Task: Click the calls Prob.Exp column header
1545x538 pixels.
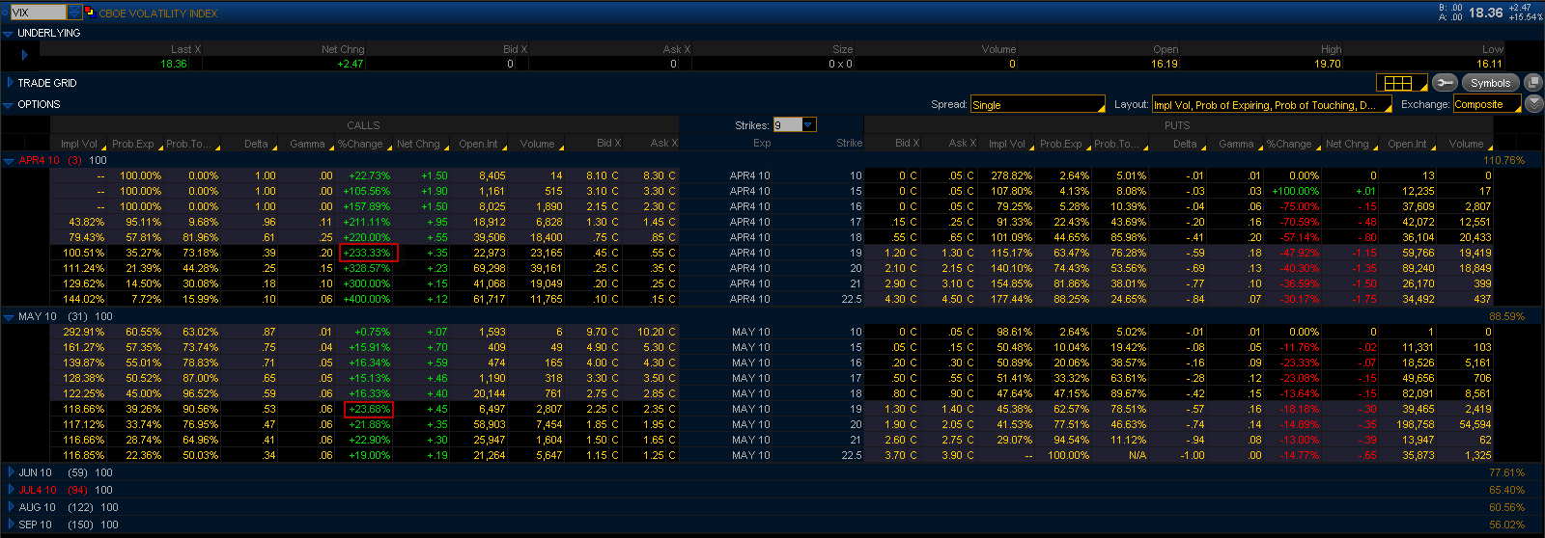Action: pyautogui.click(x=133, y=144)
